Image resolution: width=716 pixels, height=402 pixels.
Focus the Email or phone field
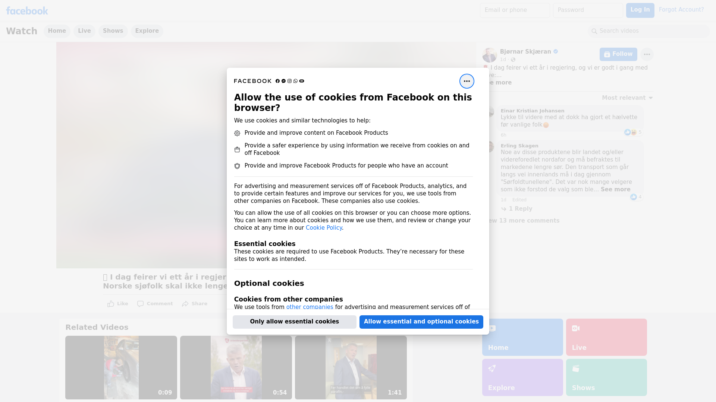pyautogui.click(x=515, y=10)
